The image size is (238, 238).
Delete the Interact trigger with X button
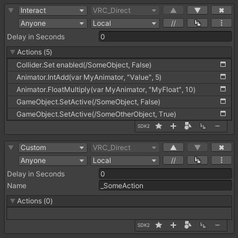(x=222, y=11)
